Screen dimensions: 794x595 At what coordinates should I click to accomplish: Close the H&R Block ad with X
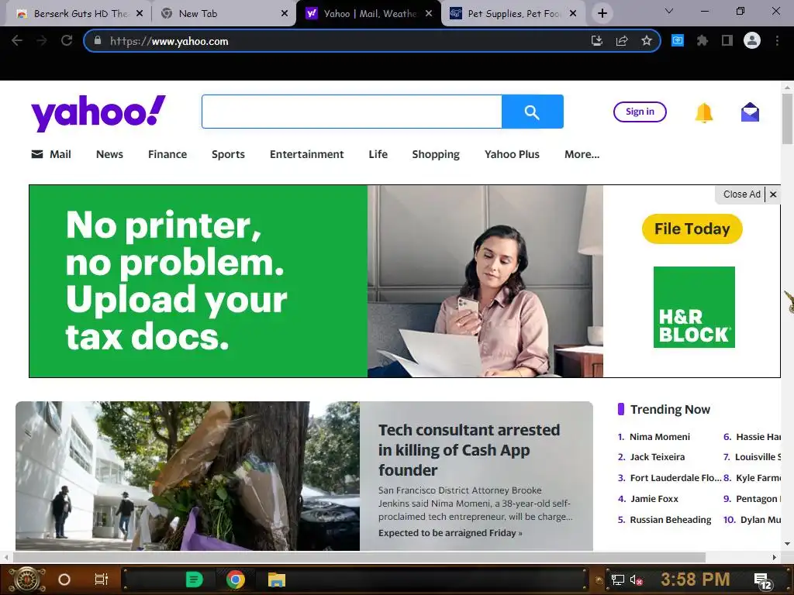pyautogui.click(x=773, y=194)
